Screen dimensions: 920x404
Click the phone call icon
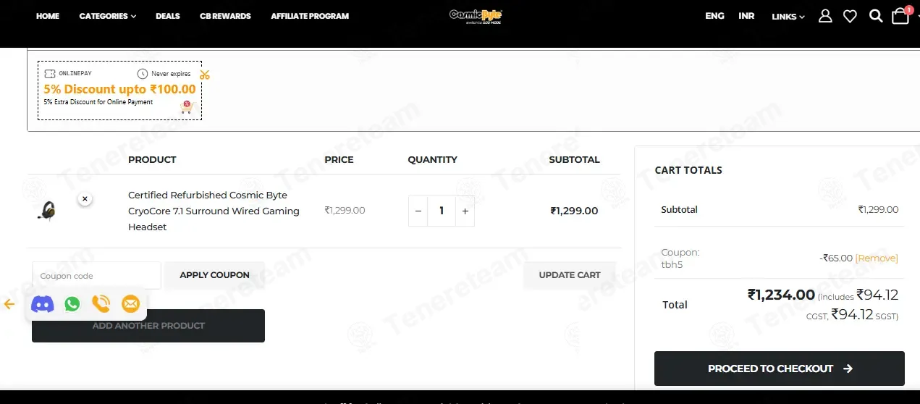(101, 304)
